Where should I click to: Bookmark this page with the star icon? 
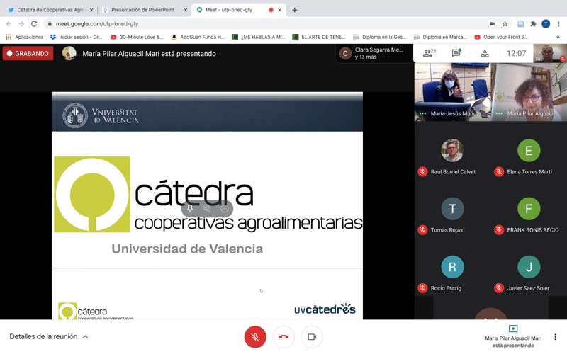(505, 24)
